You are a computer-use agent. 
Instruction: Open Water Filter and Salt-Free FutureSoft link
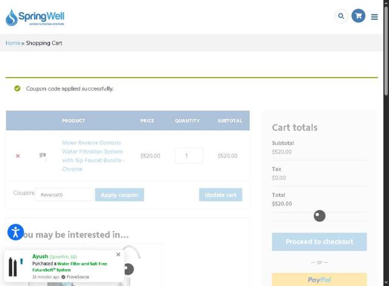click(69, 267)
